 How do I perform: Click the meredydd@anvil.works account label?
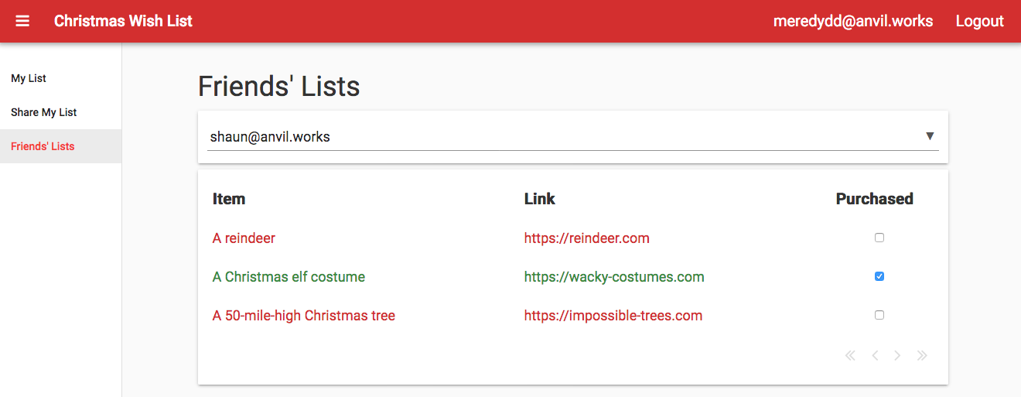[x=852, y=21]
